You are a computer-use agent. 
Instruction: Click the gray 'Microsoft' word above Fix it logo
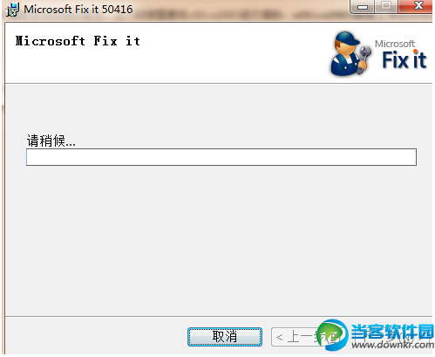395,44
